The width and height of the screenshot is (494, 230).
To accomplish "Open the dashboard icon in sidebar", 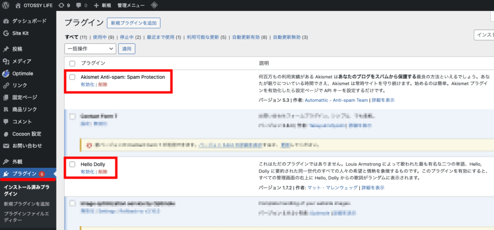I will [6, 21].
